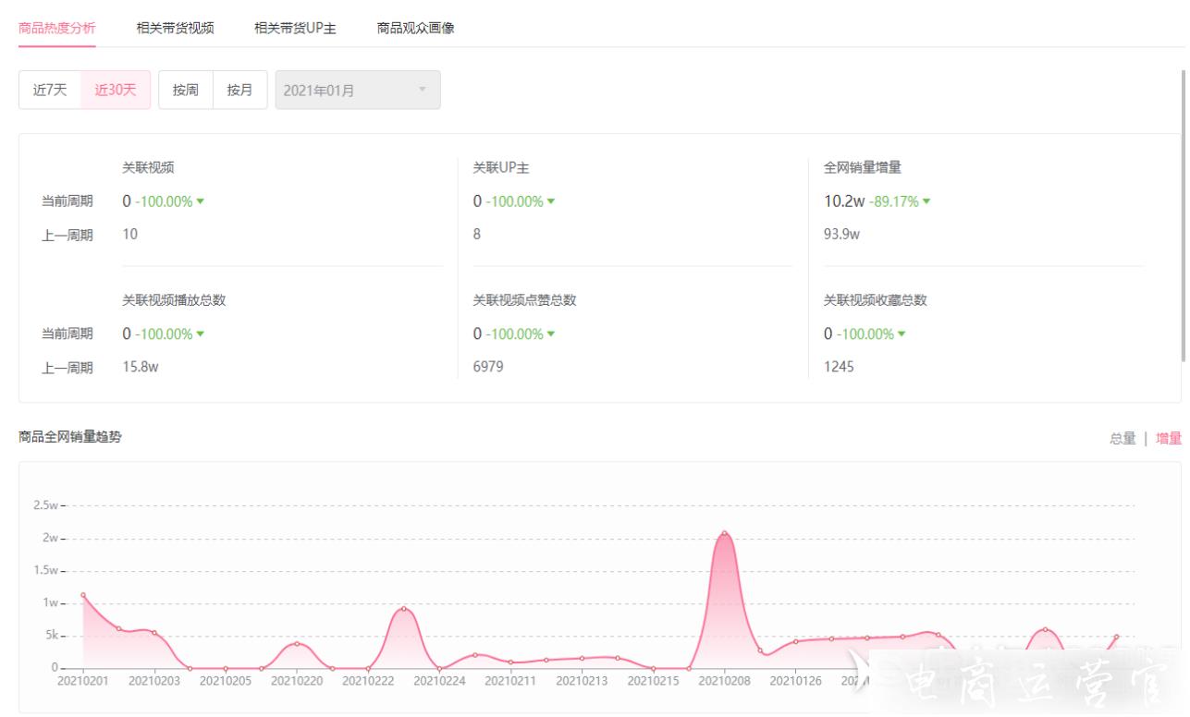Click the 20210222 x-axis label
The image size is (1190, 717).
pos(368,681)
